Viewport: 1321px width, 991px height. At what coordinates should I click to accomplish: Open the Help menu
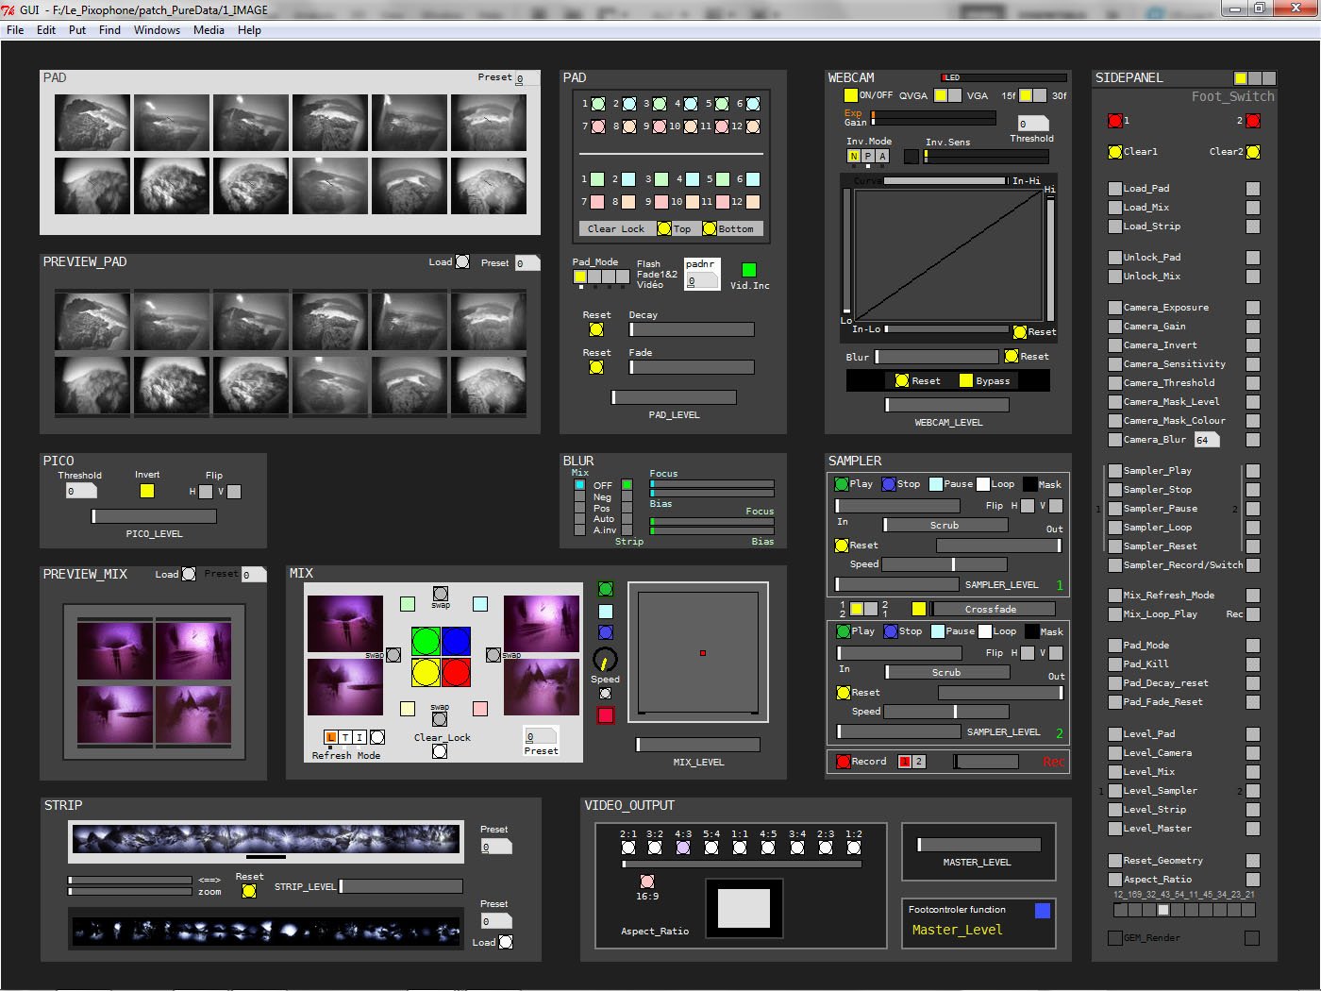[249, 30]
